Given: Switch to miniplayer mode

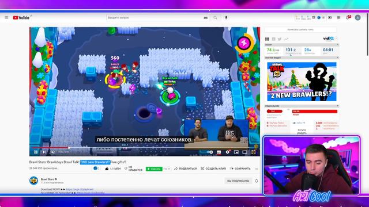Looking at the screenshot, I should point(236,152).
